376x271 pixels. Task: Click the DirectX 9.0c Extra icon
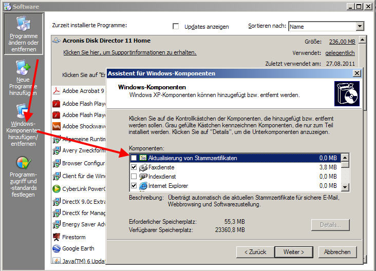pos(57,202)
